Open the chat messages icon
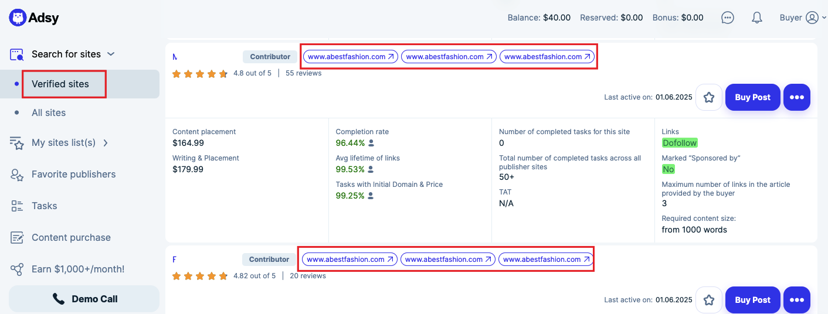The height and width of the screenshot is (314, 828). (727, 18)
